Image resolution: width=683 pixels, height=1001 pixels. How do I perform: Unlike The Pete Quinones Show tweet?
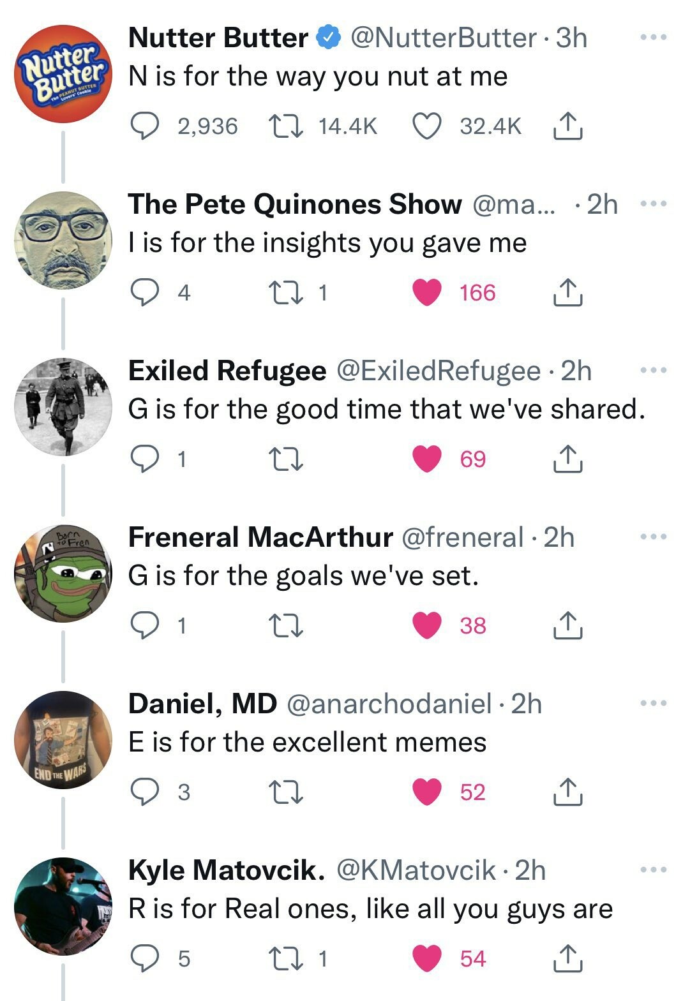pos(427,293)
